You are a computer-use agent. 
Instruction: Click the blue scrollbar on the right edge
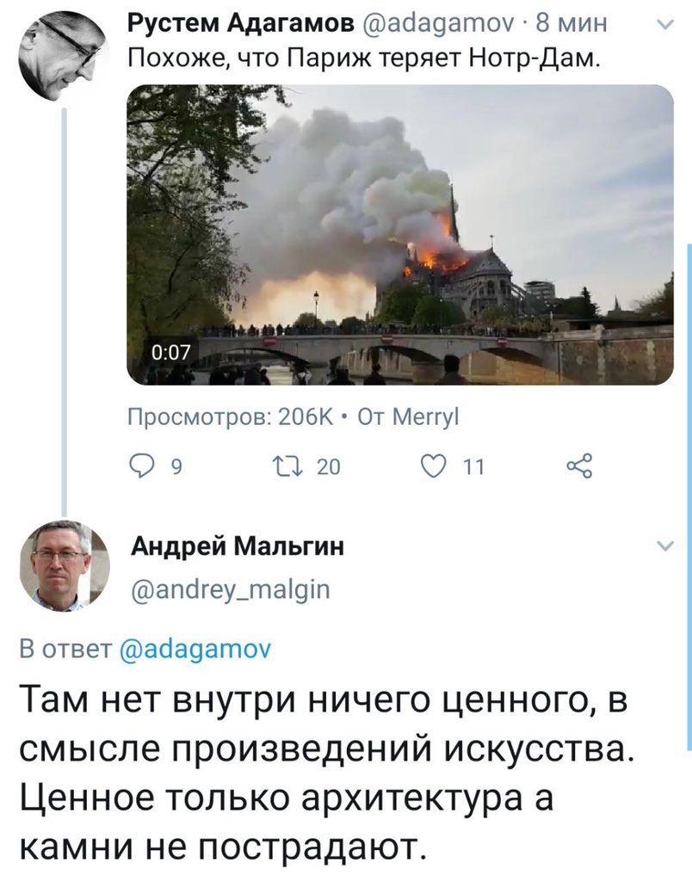point(689,497)
